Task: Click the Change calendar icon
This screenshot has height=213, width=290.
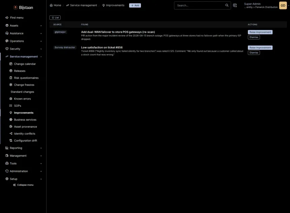Action: pos(11,64)
